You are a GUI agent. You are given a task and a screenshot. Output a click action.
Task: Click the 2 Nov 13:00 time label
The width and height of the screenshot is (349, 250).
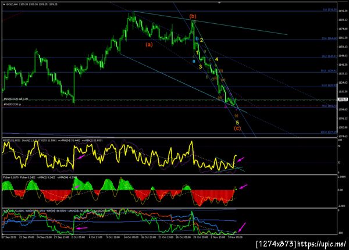(218, 237)
